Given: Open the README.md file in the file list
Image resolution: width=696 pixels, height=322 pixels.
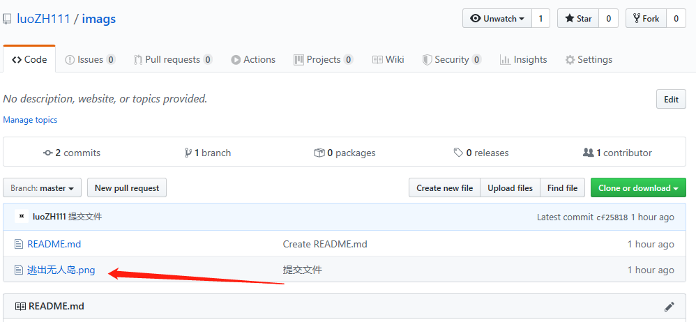Looking at the screenshot, I should 54,244.
